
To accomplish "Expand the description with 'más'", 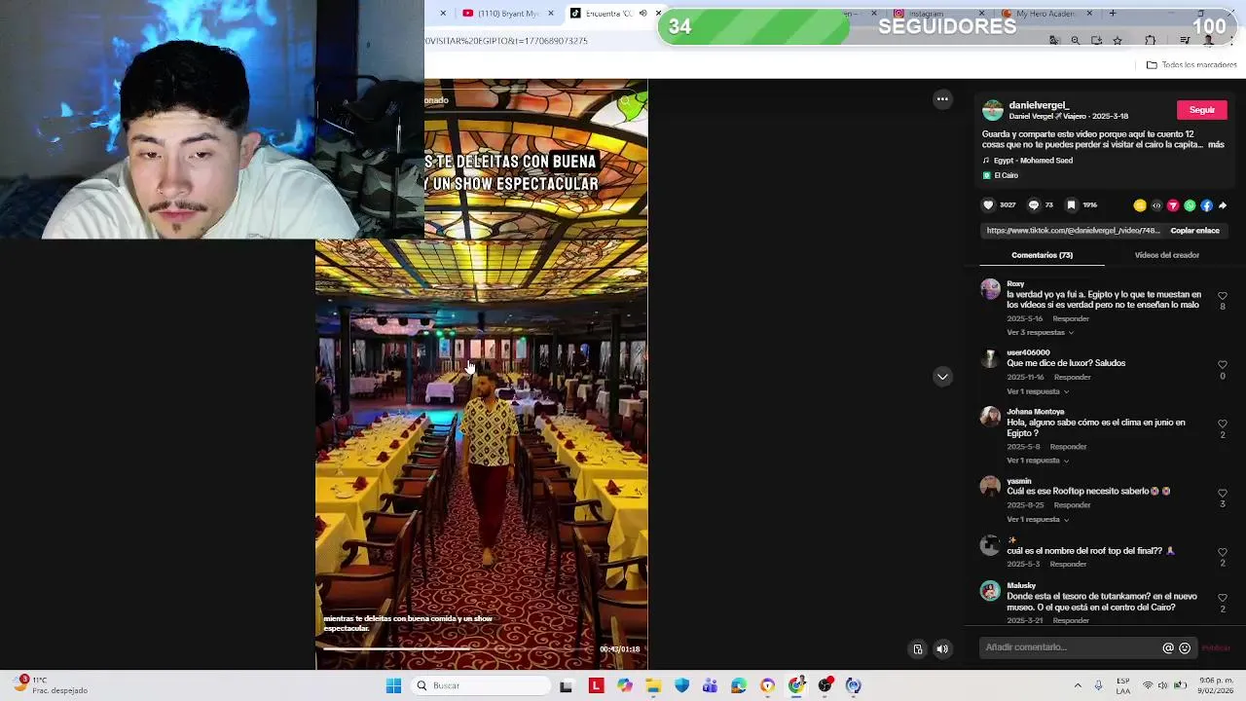I will (x=1216, y=144).
